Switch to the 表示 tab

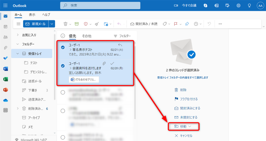[32, 15]
